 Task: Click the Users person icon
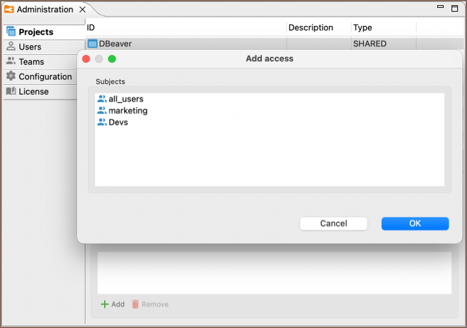[11, 47]
